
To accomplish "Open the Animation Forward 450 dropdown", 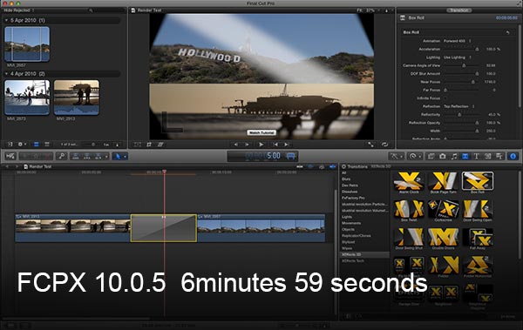I will click(457, 41).
